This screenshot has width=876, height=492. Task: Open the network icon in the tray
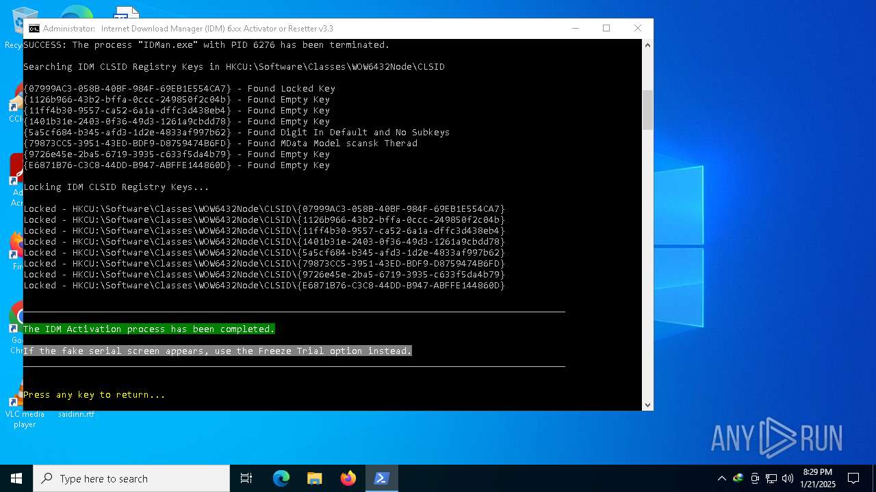771,478
